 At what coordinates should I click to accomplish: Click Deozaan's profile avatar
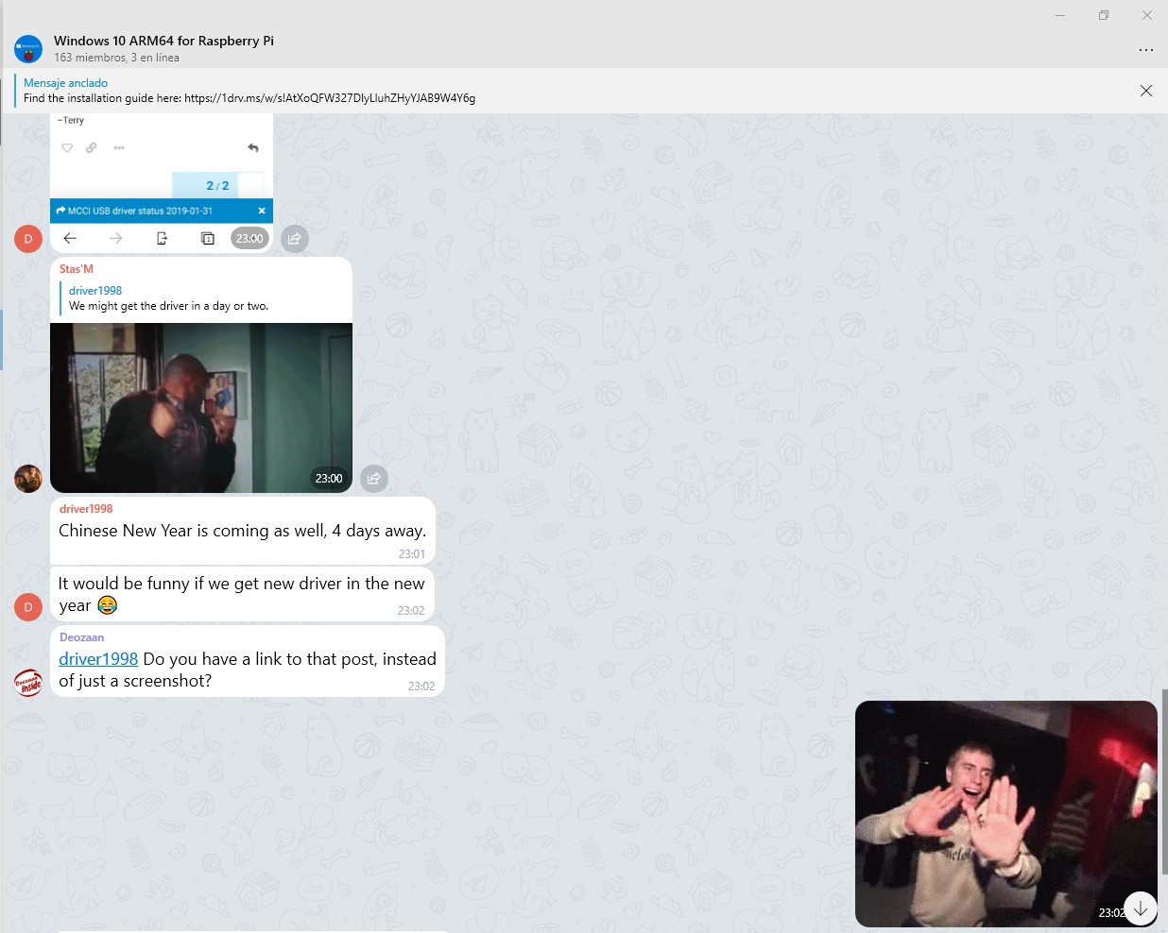(28, 682)
